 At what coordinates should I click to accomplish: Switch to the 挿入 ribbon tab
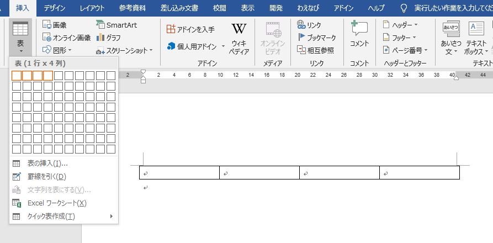pyautogui.click(x=23, y=8)
